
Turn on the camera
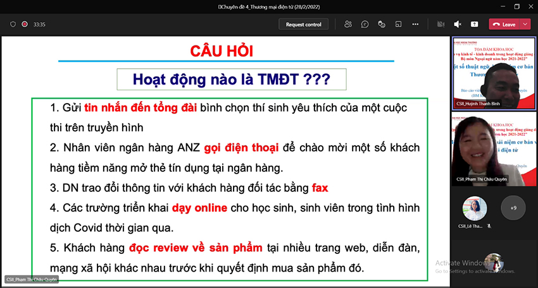point(441,24)
